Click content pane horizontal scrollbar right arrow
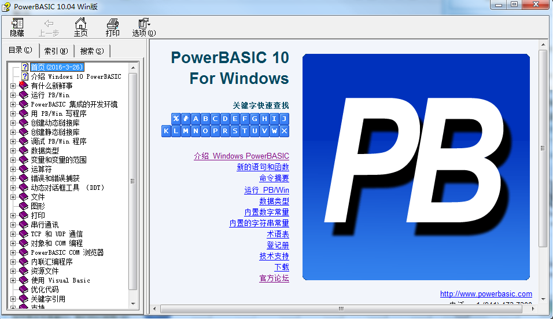 click(533, 309)
